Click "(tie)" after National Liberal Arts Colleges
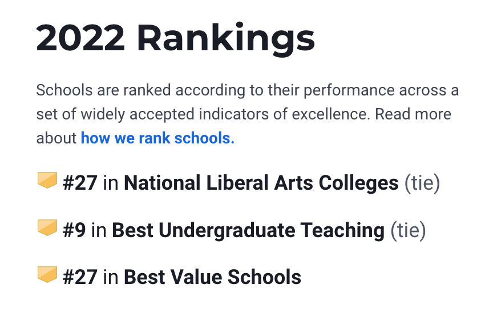Screen dimensions: 485x320 422,183
